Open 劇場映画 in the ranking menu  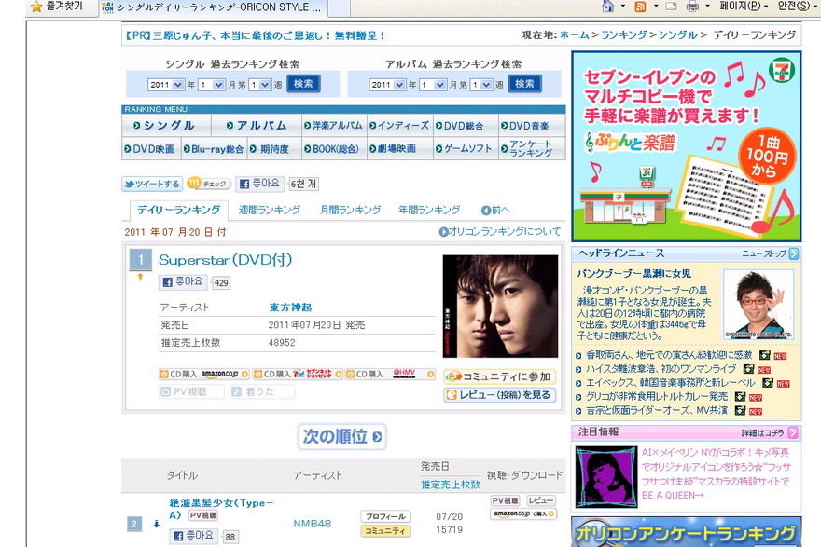(399, 149)
